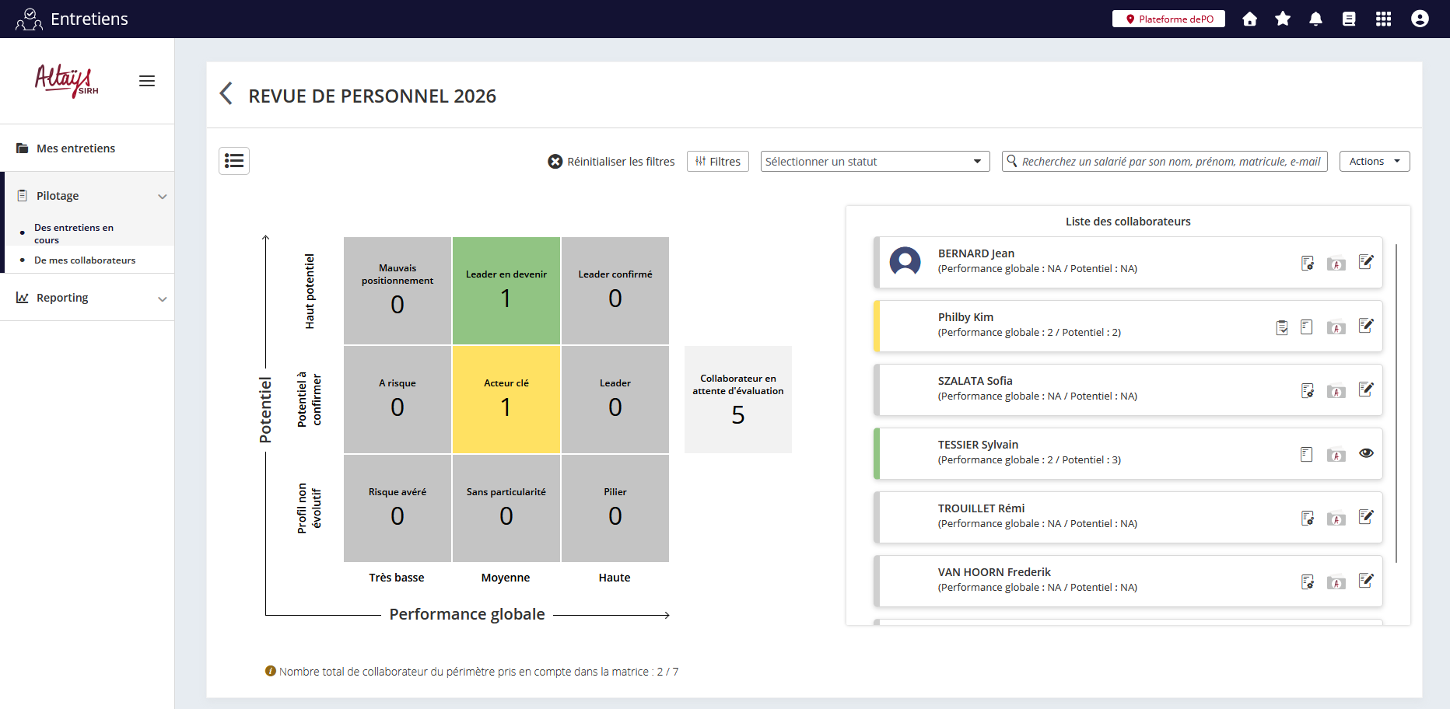Screen dimensions: 1450x709
Task: Open Philby Kim's folder icon
Action: 1336,327
